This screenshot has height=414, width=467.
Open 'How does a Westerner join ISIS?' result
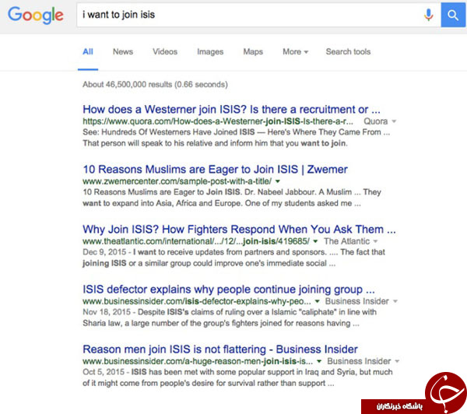(x=231, y=110)
